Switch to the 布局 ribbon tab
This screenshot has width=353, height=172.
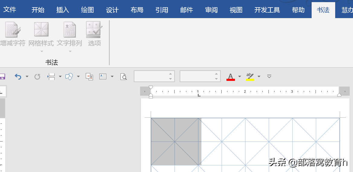pyautogui.click(x=137, y=10)
